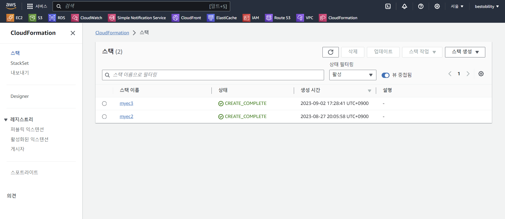Refresh the stack list
Image resolution: width=505 pixels, height=219 pixels.
(331, 52)
